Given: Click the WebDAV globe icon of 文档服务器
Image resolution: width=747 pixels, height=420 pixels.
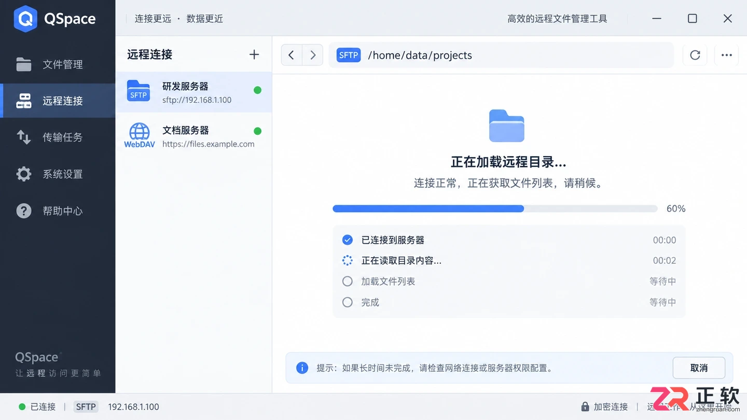Looking at the screenshot, I should tap(139, 136).
